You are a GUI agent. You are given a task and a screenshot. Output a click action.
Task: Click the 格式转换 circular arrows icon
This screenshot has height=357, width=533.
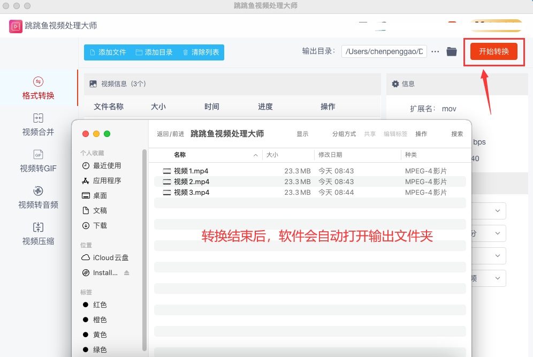38,81
